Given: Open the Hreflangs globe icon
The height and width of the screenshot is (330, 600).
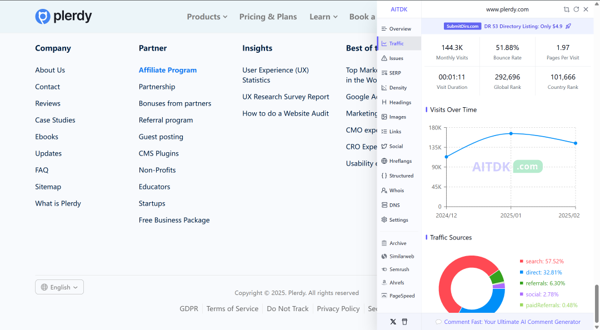Looking at the screenshot, I should [x=384, y=161].
